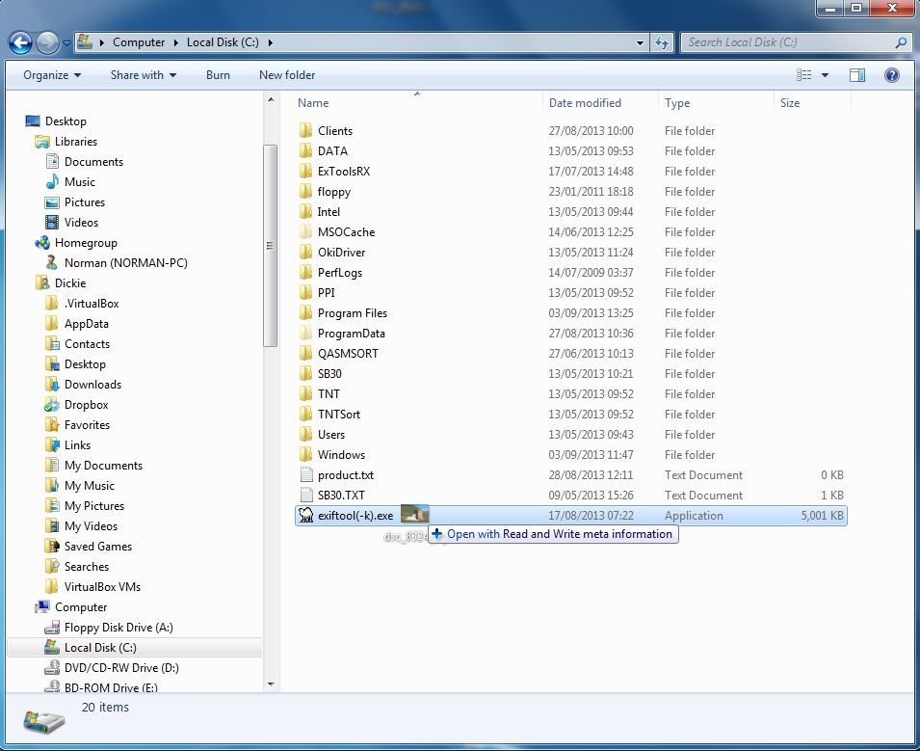920x751 pixels.
Task: Open the Share with menu
Action: tap(144, 75)
